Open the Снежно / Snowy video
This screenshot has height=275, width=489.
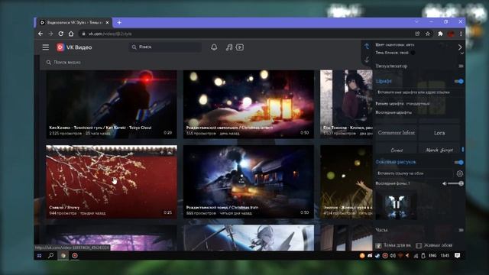point(112,182)
